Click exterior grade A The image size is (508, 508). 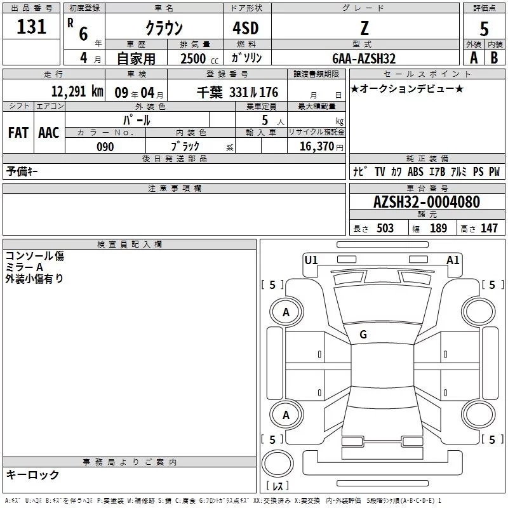click(474, 58)
